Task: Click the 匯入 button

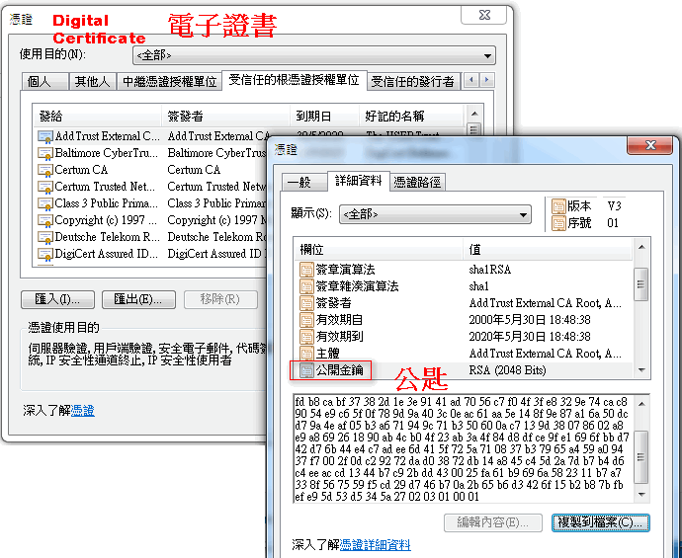Action: coord(57,299)
